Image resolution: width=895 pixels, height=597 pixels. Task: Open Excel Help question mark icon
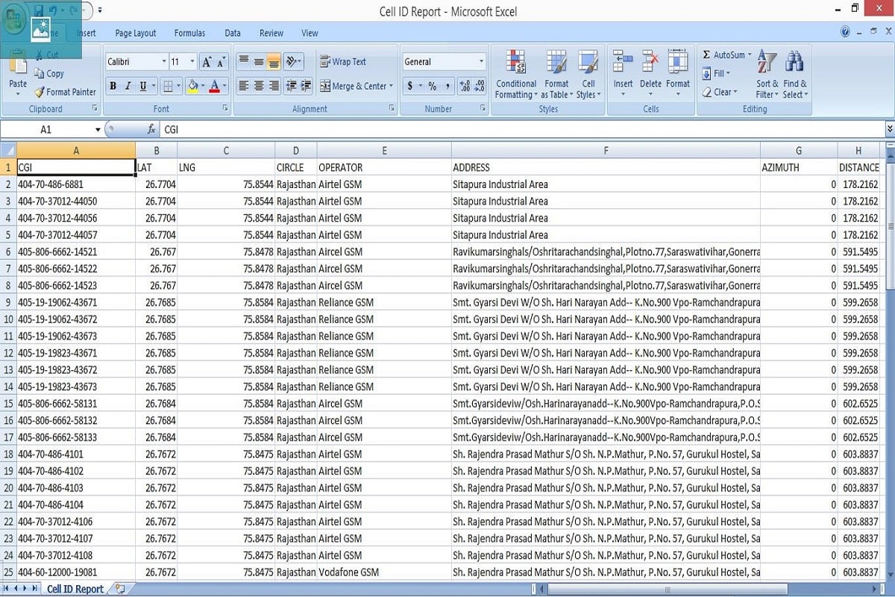point(845,32)
